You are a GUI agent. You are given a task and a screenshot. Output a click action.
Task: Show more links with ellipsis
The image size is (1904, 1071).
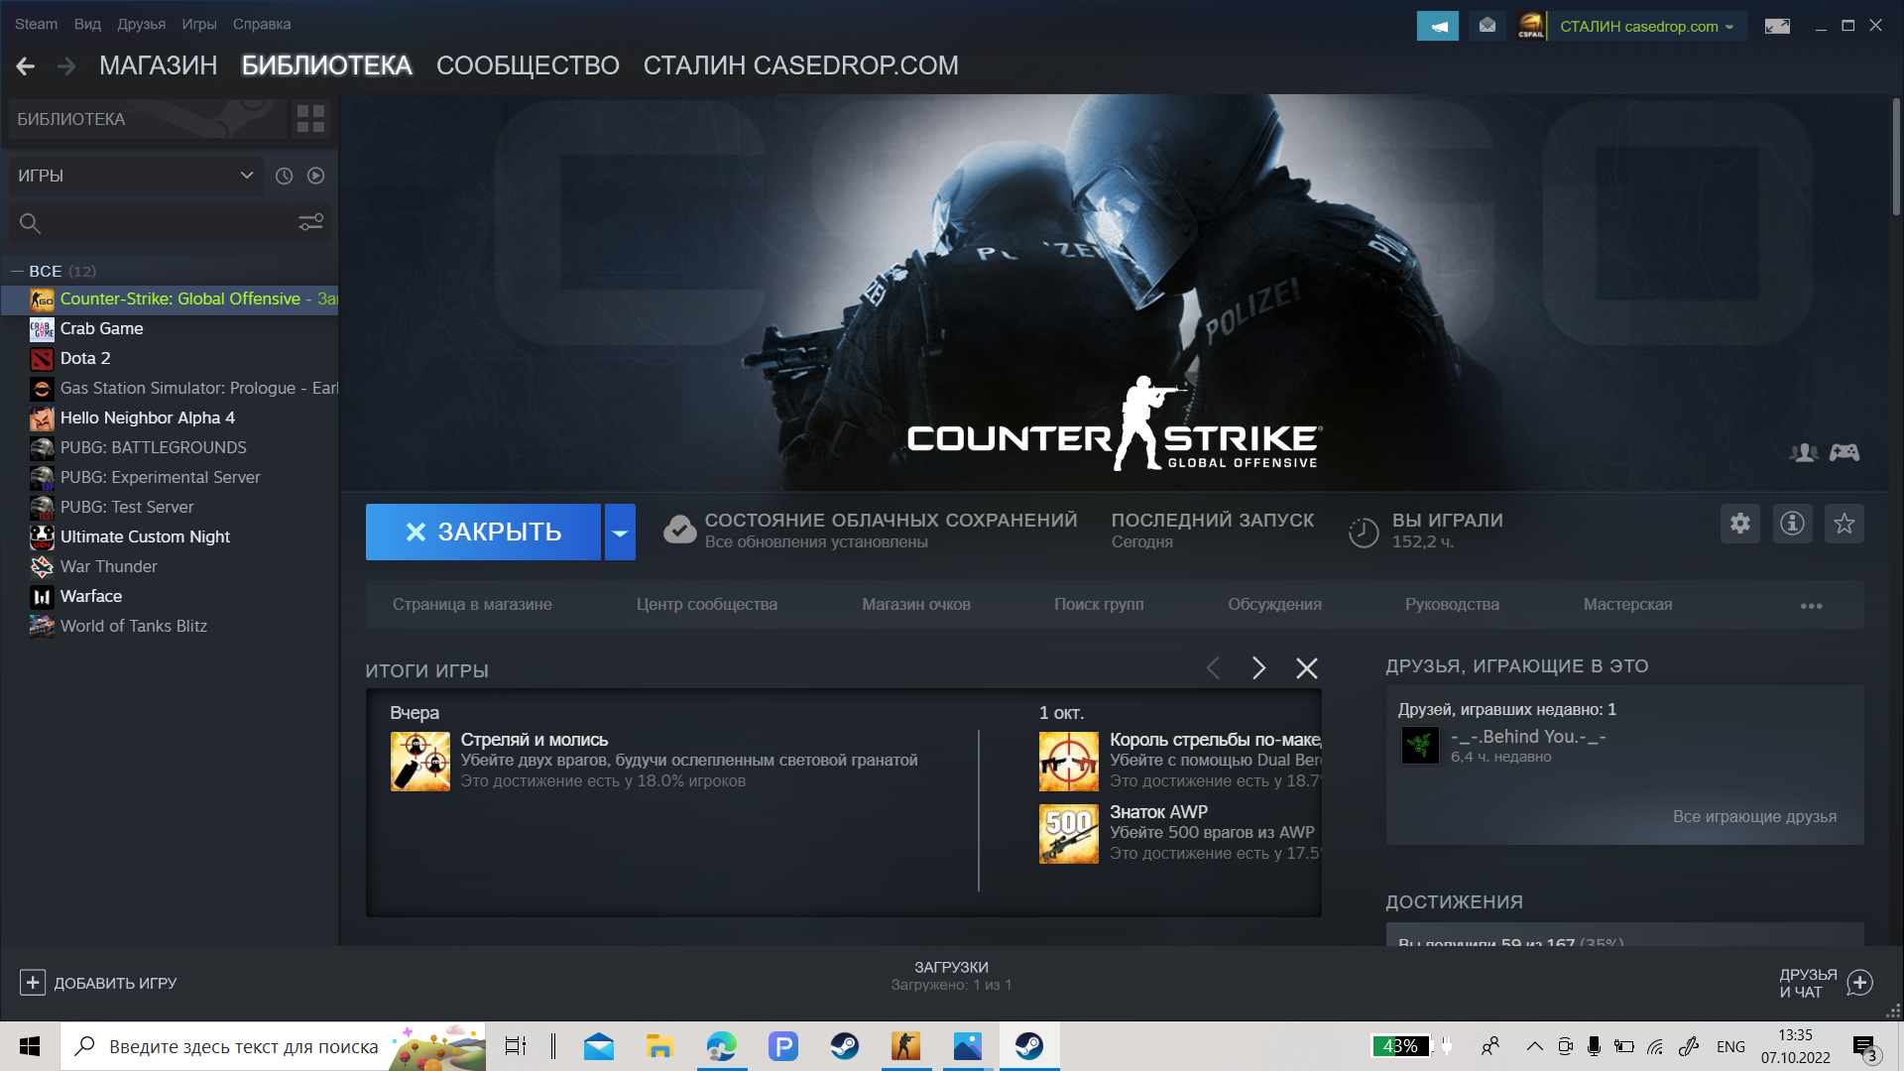coord(1811,605)
